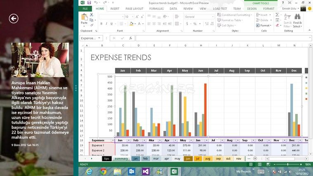Switch to the DATA ribbon tab
The width and height of the screenshot is (313, 176).
point(173,9)
